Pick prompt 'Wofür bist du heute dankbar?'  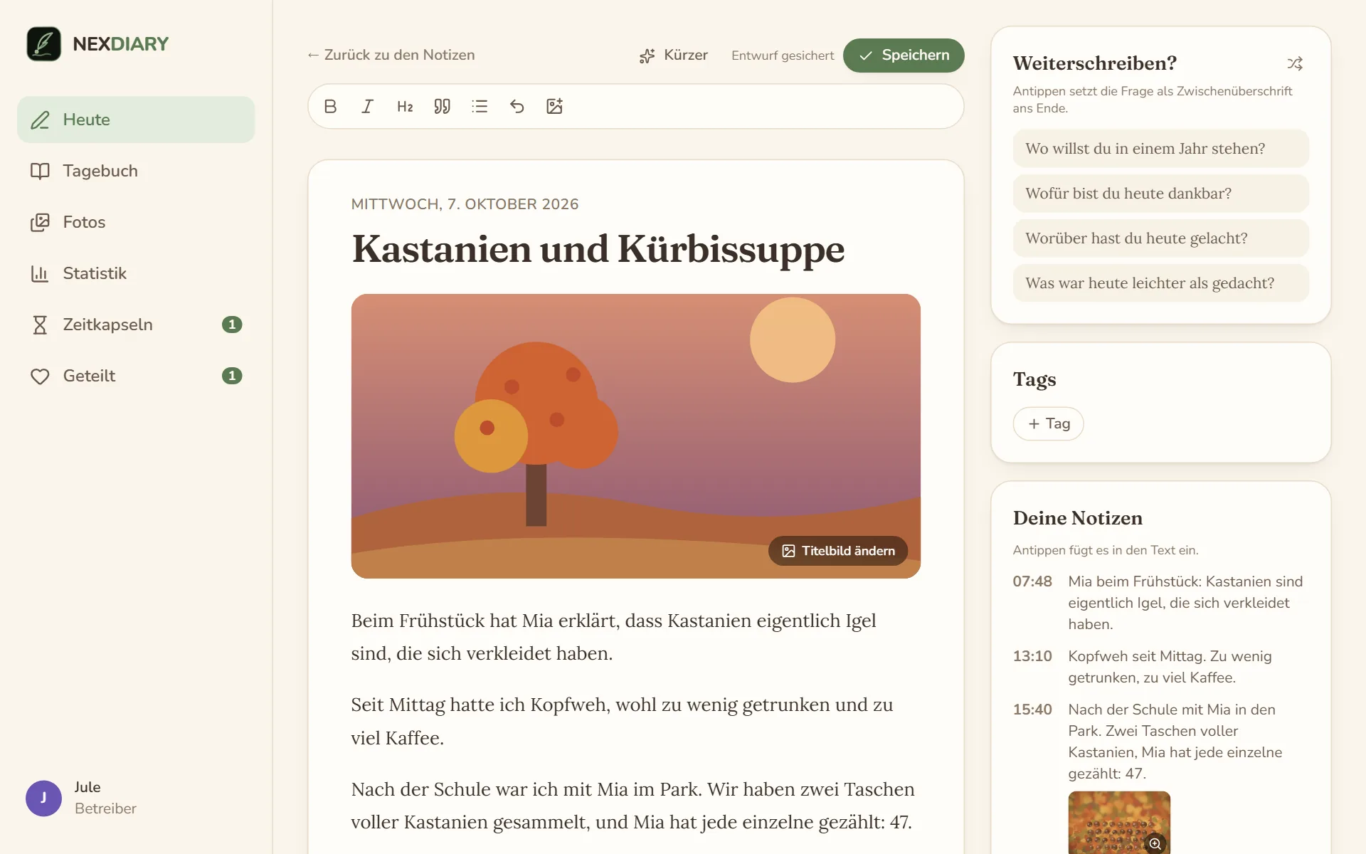click(1160, 194)
